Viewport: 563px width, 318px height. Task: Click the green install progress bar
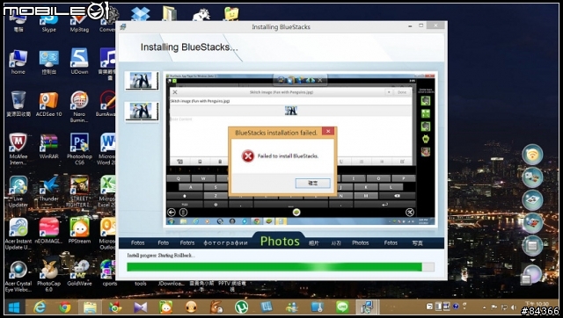tap(281, 267)
